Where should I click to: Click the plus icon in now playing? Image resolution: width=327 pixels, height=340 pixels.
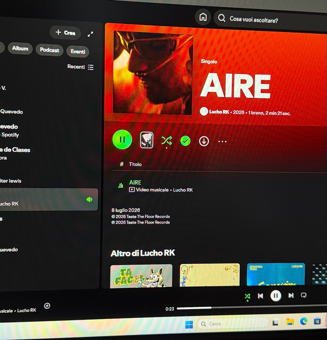click(x=47, y=306)
